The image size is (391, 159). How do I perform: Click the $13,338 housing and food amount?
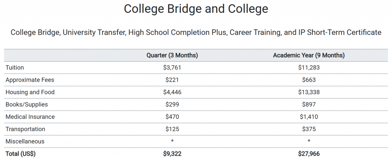(309, 92)
